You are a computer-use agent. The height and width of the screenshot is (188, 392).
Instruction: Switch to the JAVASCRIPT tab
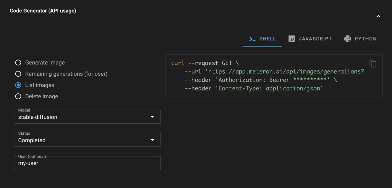click(x=310, y=39)
